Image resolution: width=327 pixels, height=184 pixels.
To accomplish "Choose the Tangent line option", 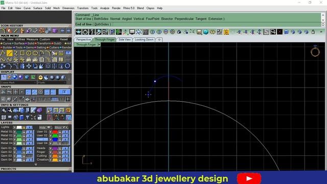I will coord(201,19).
